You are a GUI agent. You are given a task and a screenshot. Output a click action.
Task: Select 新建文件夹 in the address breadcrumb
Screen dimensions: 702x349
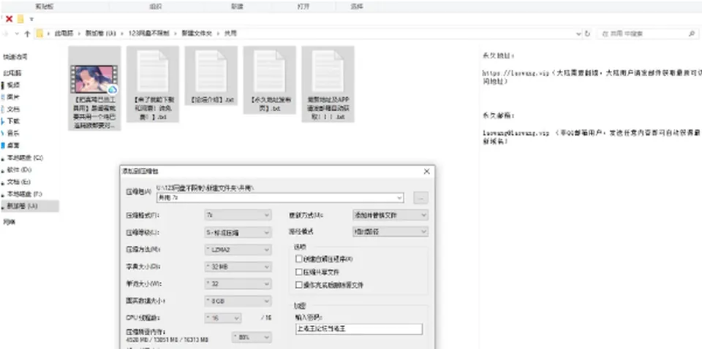197,34
